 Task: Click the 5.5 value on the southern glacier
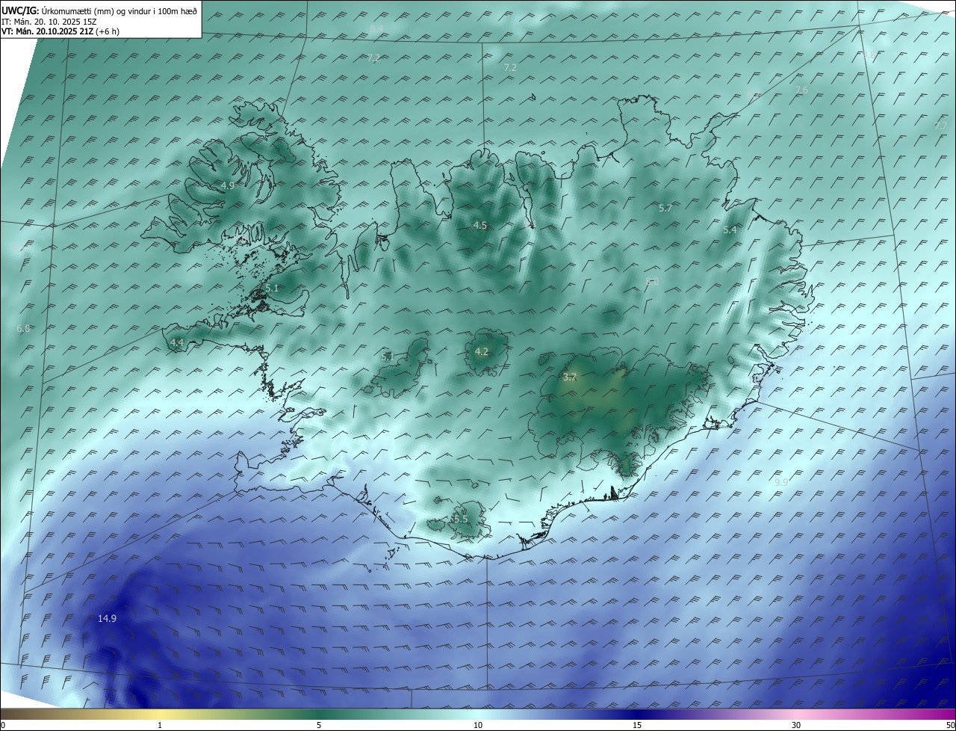point(461,519)
